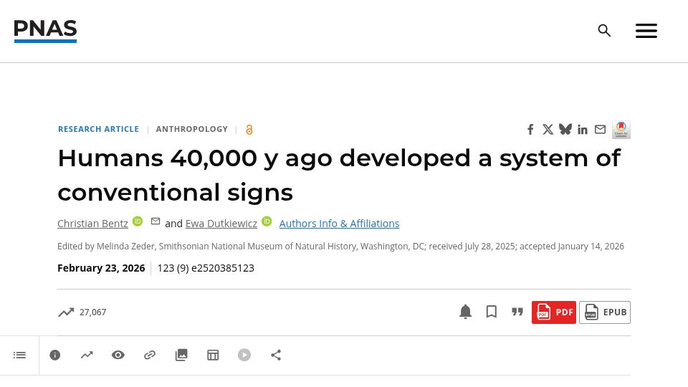Viewport: 688px width, 387px height.
Task: Click the citation text 123 (9) e2520385123
Action: click(x=206, y=268)
